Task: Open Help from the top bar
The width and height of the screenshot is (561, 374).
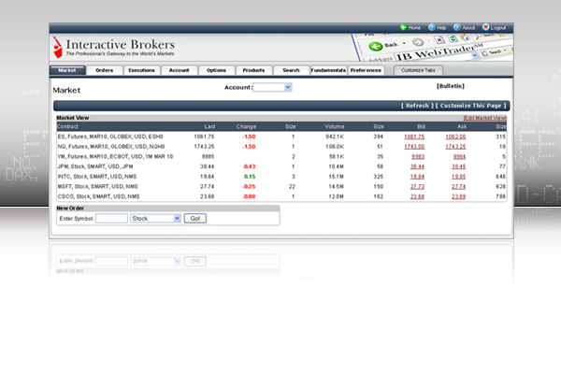Action: 438,27
